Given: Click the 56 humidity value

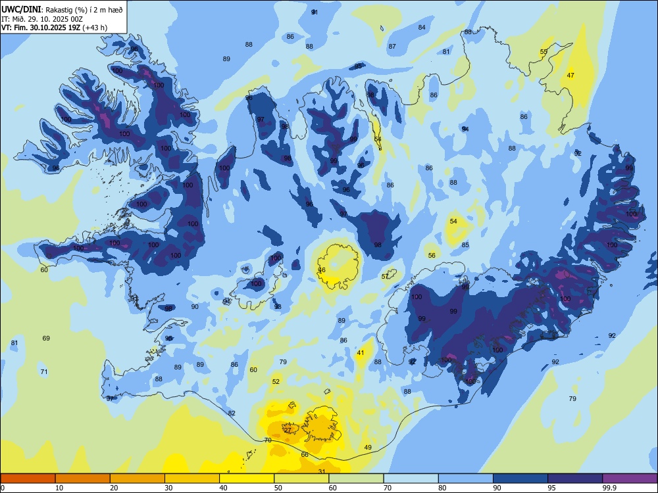Looking at the screenshot, I should (432, 255).
